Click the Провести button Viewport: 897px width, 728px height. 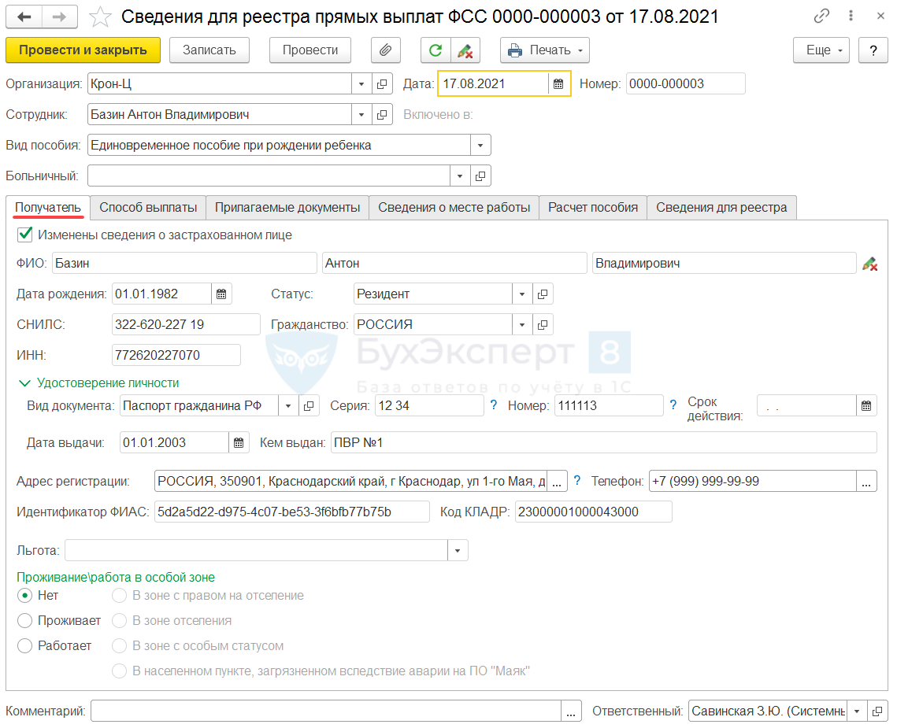point(310,50)
